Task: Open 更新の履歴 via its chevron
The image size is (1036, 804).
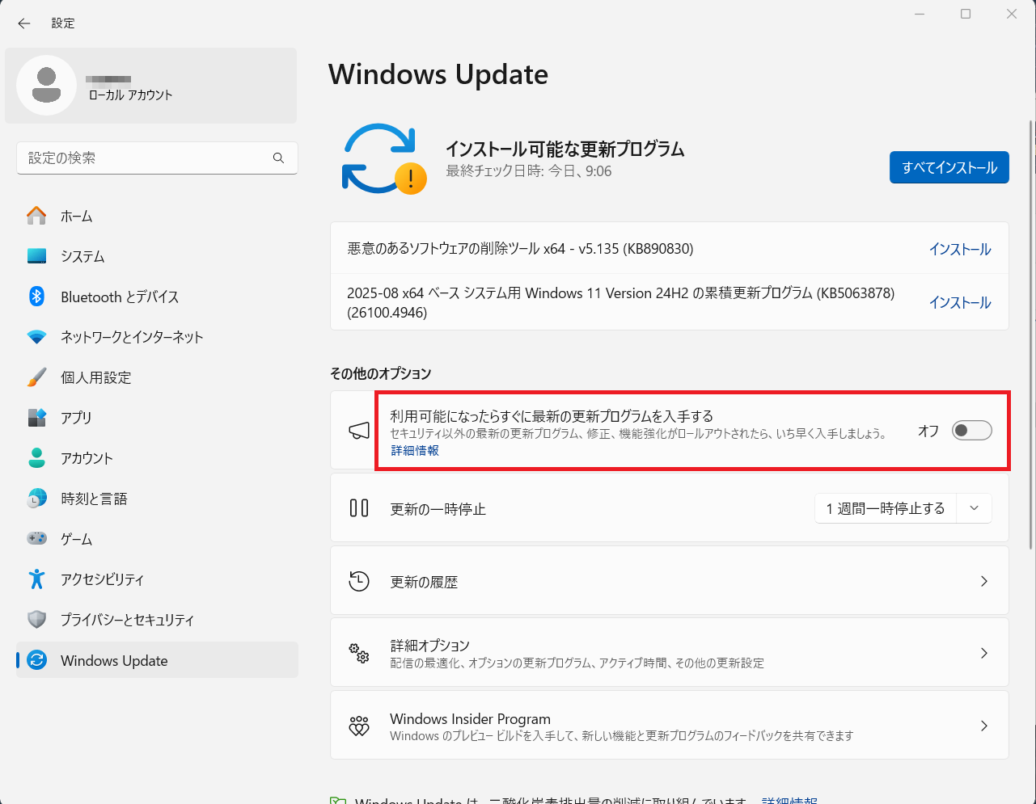Action: click(984, 581)
